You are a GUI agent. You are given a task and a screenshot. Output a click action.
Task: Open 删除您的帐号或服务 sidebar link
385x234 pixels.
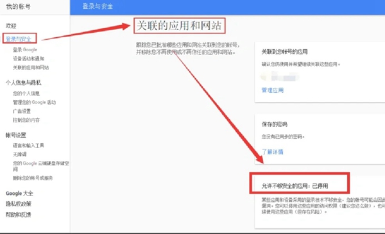[x=33, y=178]
